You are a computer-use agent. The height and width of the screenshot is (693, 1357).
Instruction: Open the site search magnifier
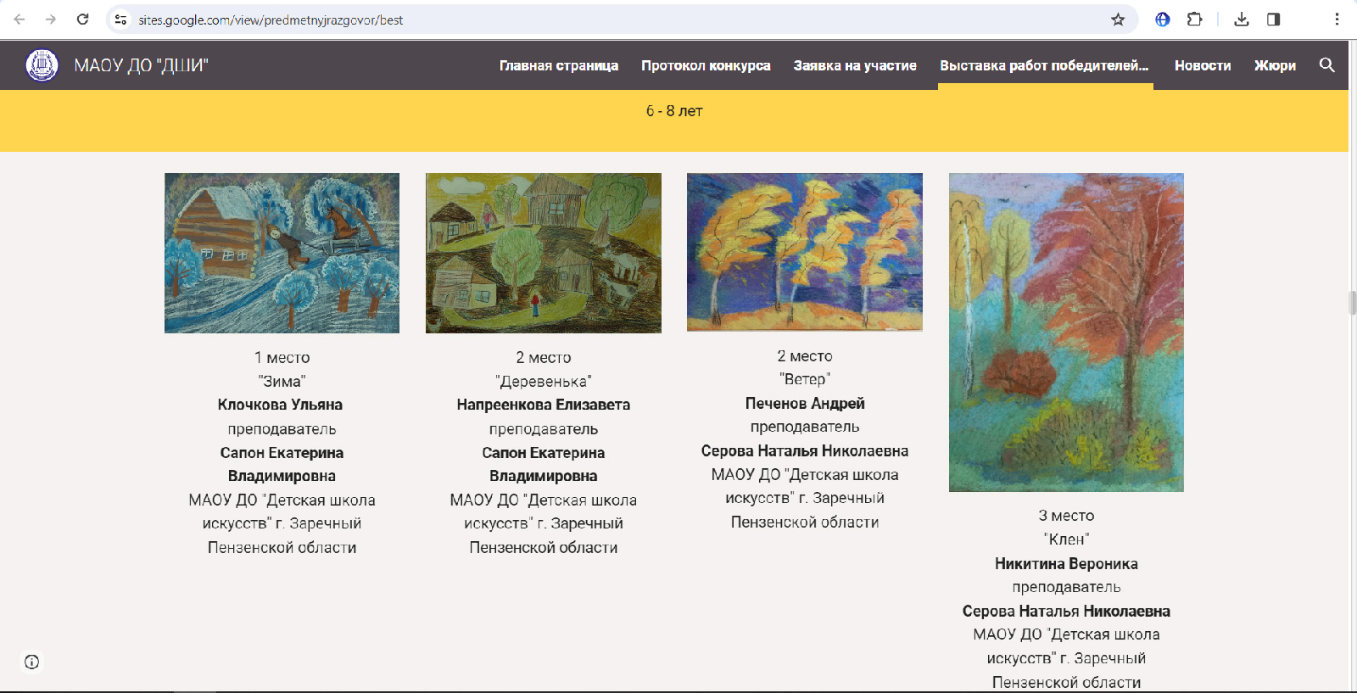[1327, 65]
